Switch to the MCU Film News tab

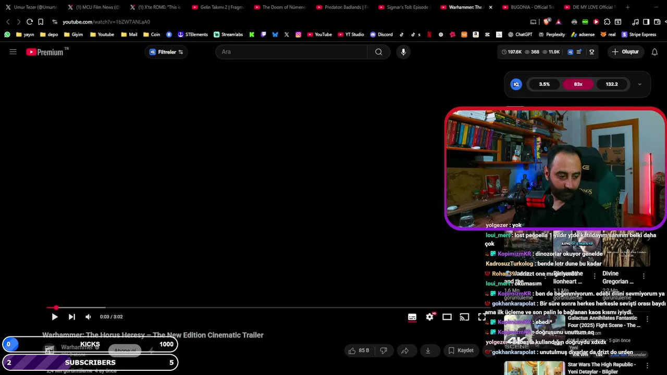coord(93,7)
